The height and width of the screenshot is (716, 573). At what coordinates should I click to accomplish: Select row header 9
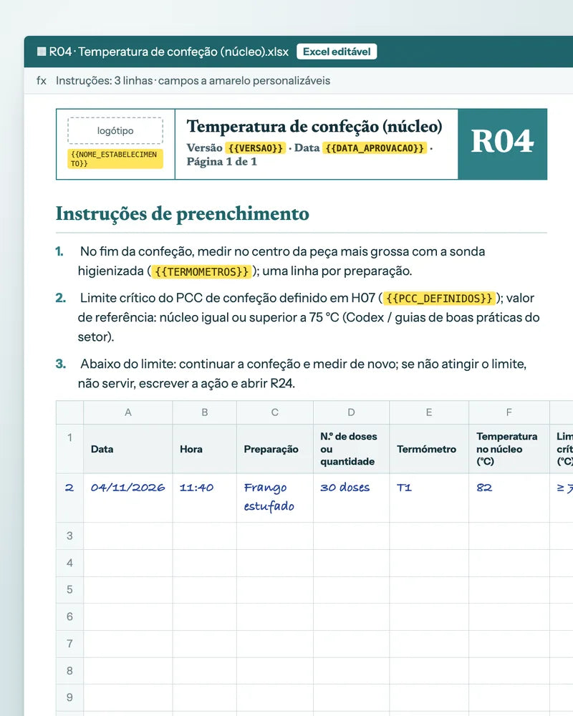70,697
